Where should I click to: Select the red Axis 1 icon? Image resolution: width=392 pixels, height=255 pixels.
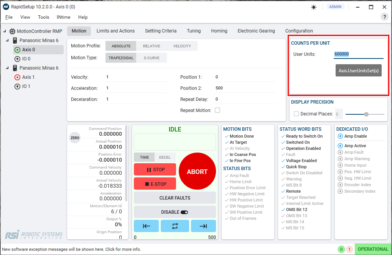click(x=17, y=77)
